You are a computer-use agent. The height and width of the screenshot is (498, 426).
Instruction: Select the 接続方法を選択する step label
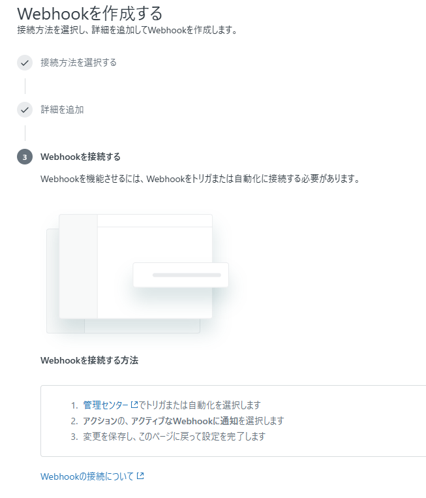click(x=78, y=63)
